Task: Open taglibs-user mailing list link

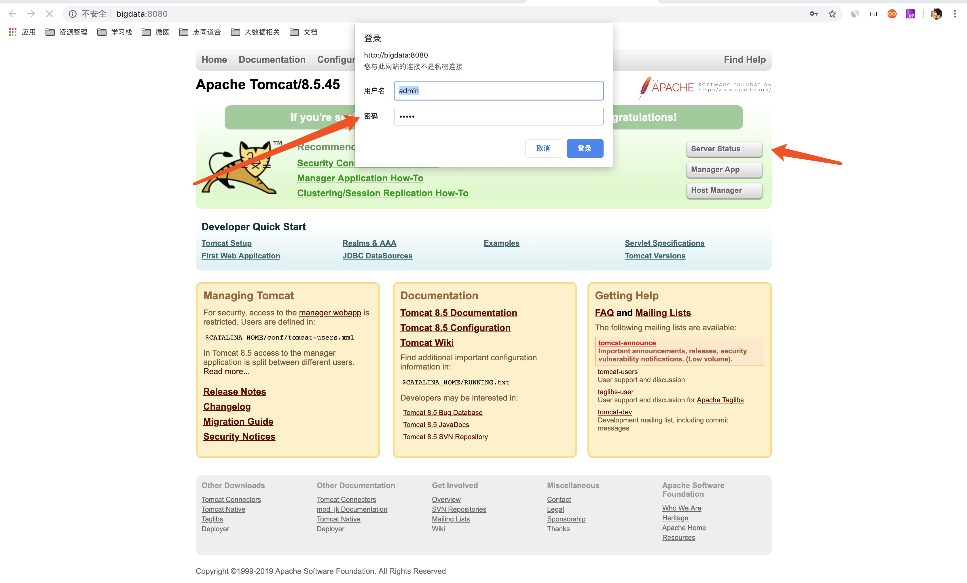Action: pyautogui.click(x=615, y=392)
